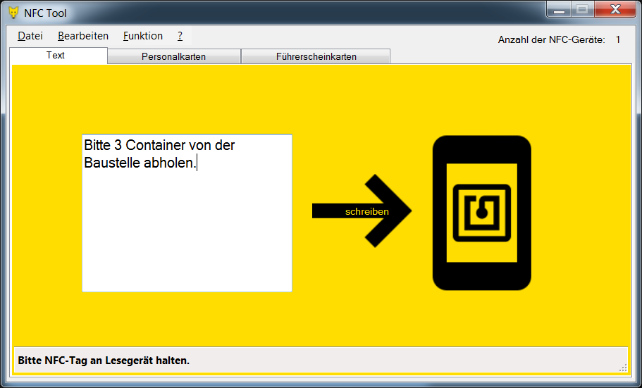This screenshot has height=388, width=642.
Task: Switch to the Personalkarten tab
Action: (173, 57)
